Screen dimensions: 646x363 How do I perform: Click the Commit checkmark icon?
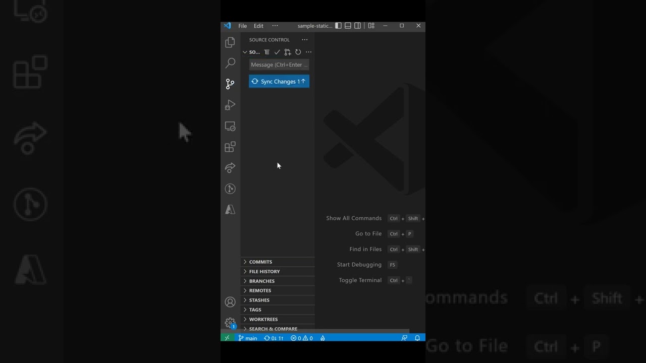pyautogui.click(x=277, y=52)
